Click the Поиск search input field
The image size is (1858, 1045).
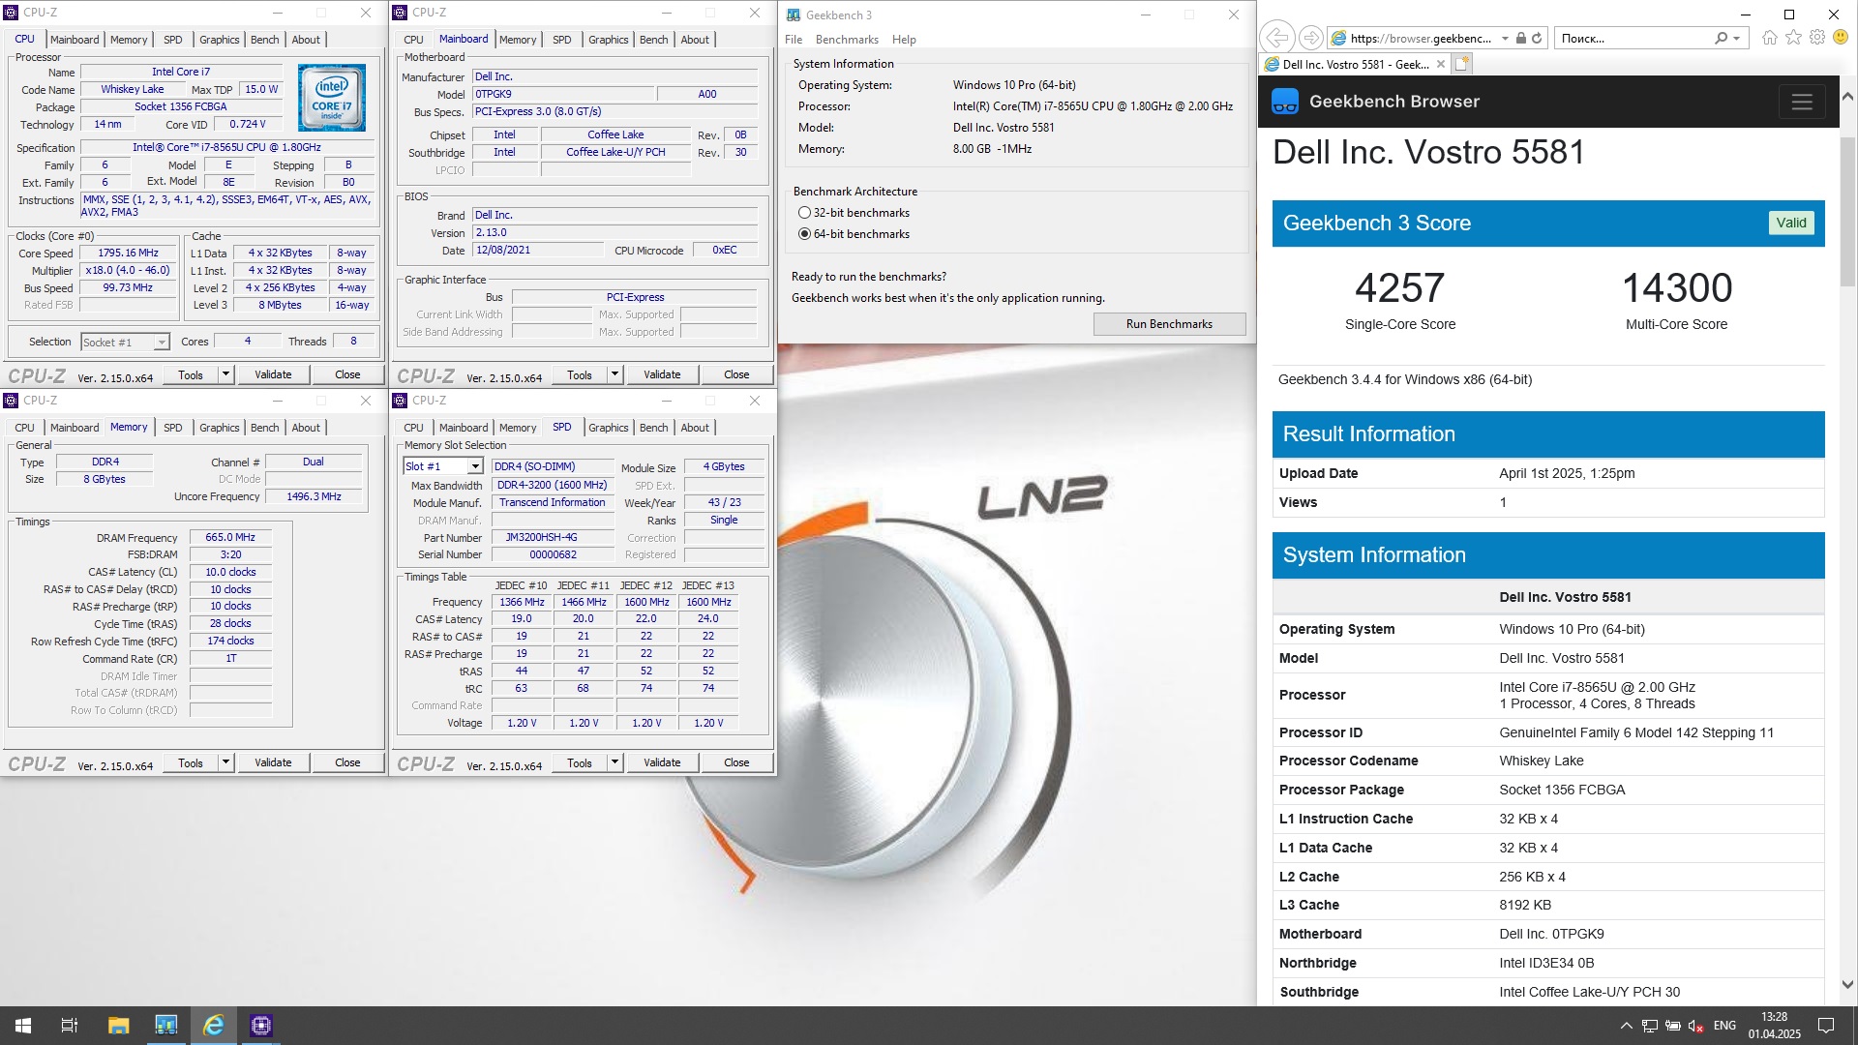pyautogui.click(x=1633, y=39)
